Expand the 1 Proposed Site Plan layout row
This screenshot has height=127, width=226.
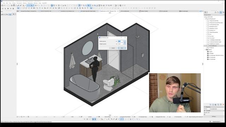207,21
